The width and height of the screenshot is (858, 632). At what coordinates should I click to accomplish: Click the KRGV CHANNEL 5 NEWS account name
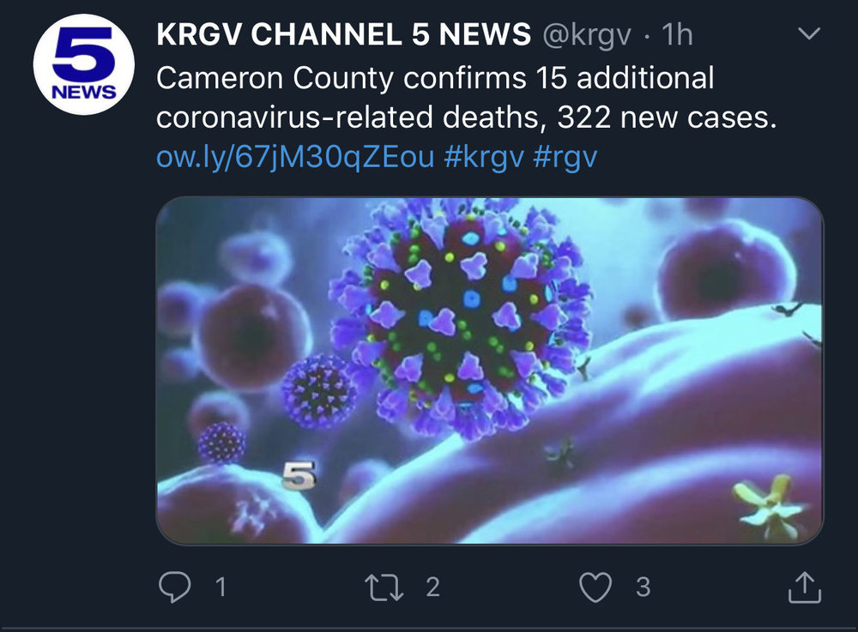pos(343,35)
